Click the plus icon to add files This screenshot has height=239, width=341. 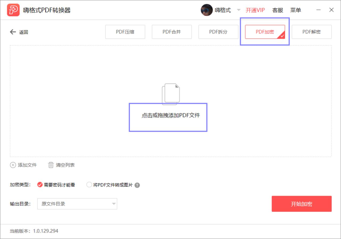click(x=13, y=165)
